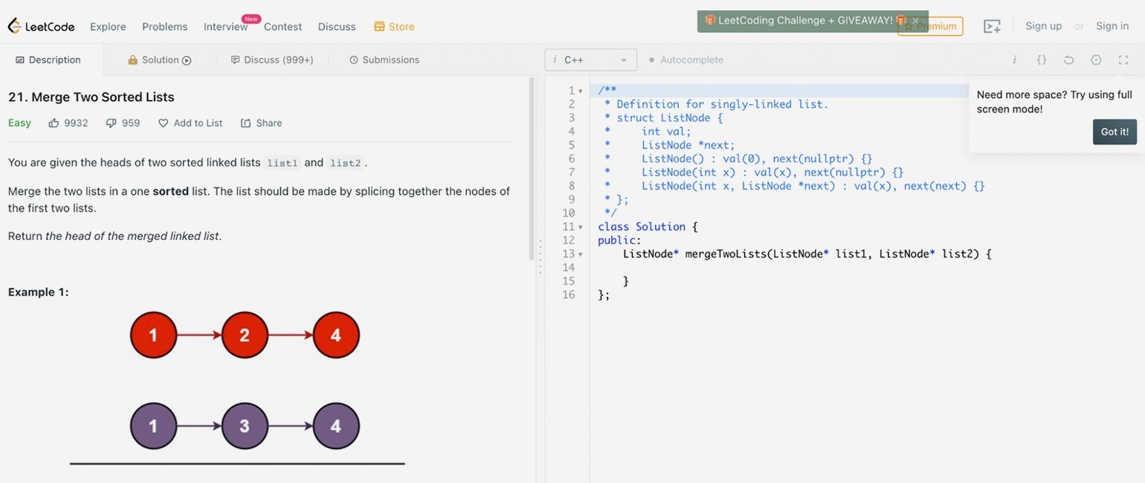Click the description panel scrollbar
This screenshot has height=483, width=1145.
pos(531,168)
